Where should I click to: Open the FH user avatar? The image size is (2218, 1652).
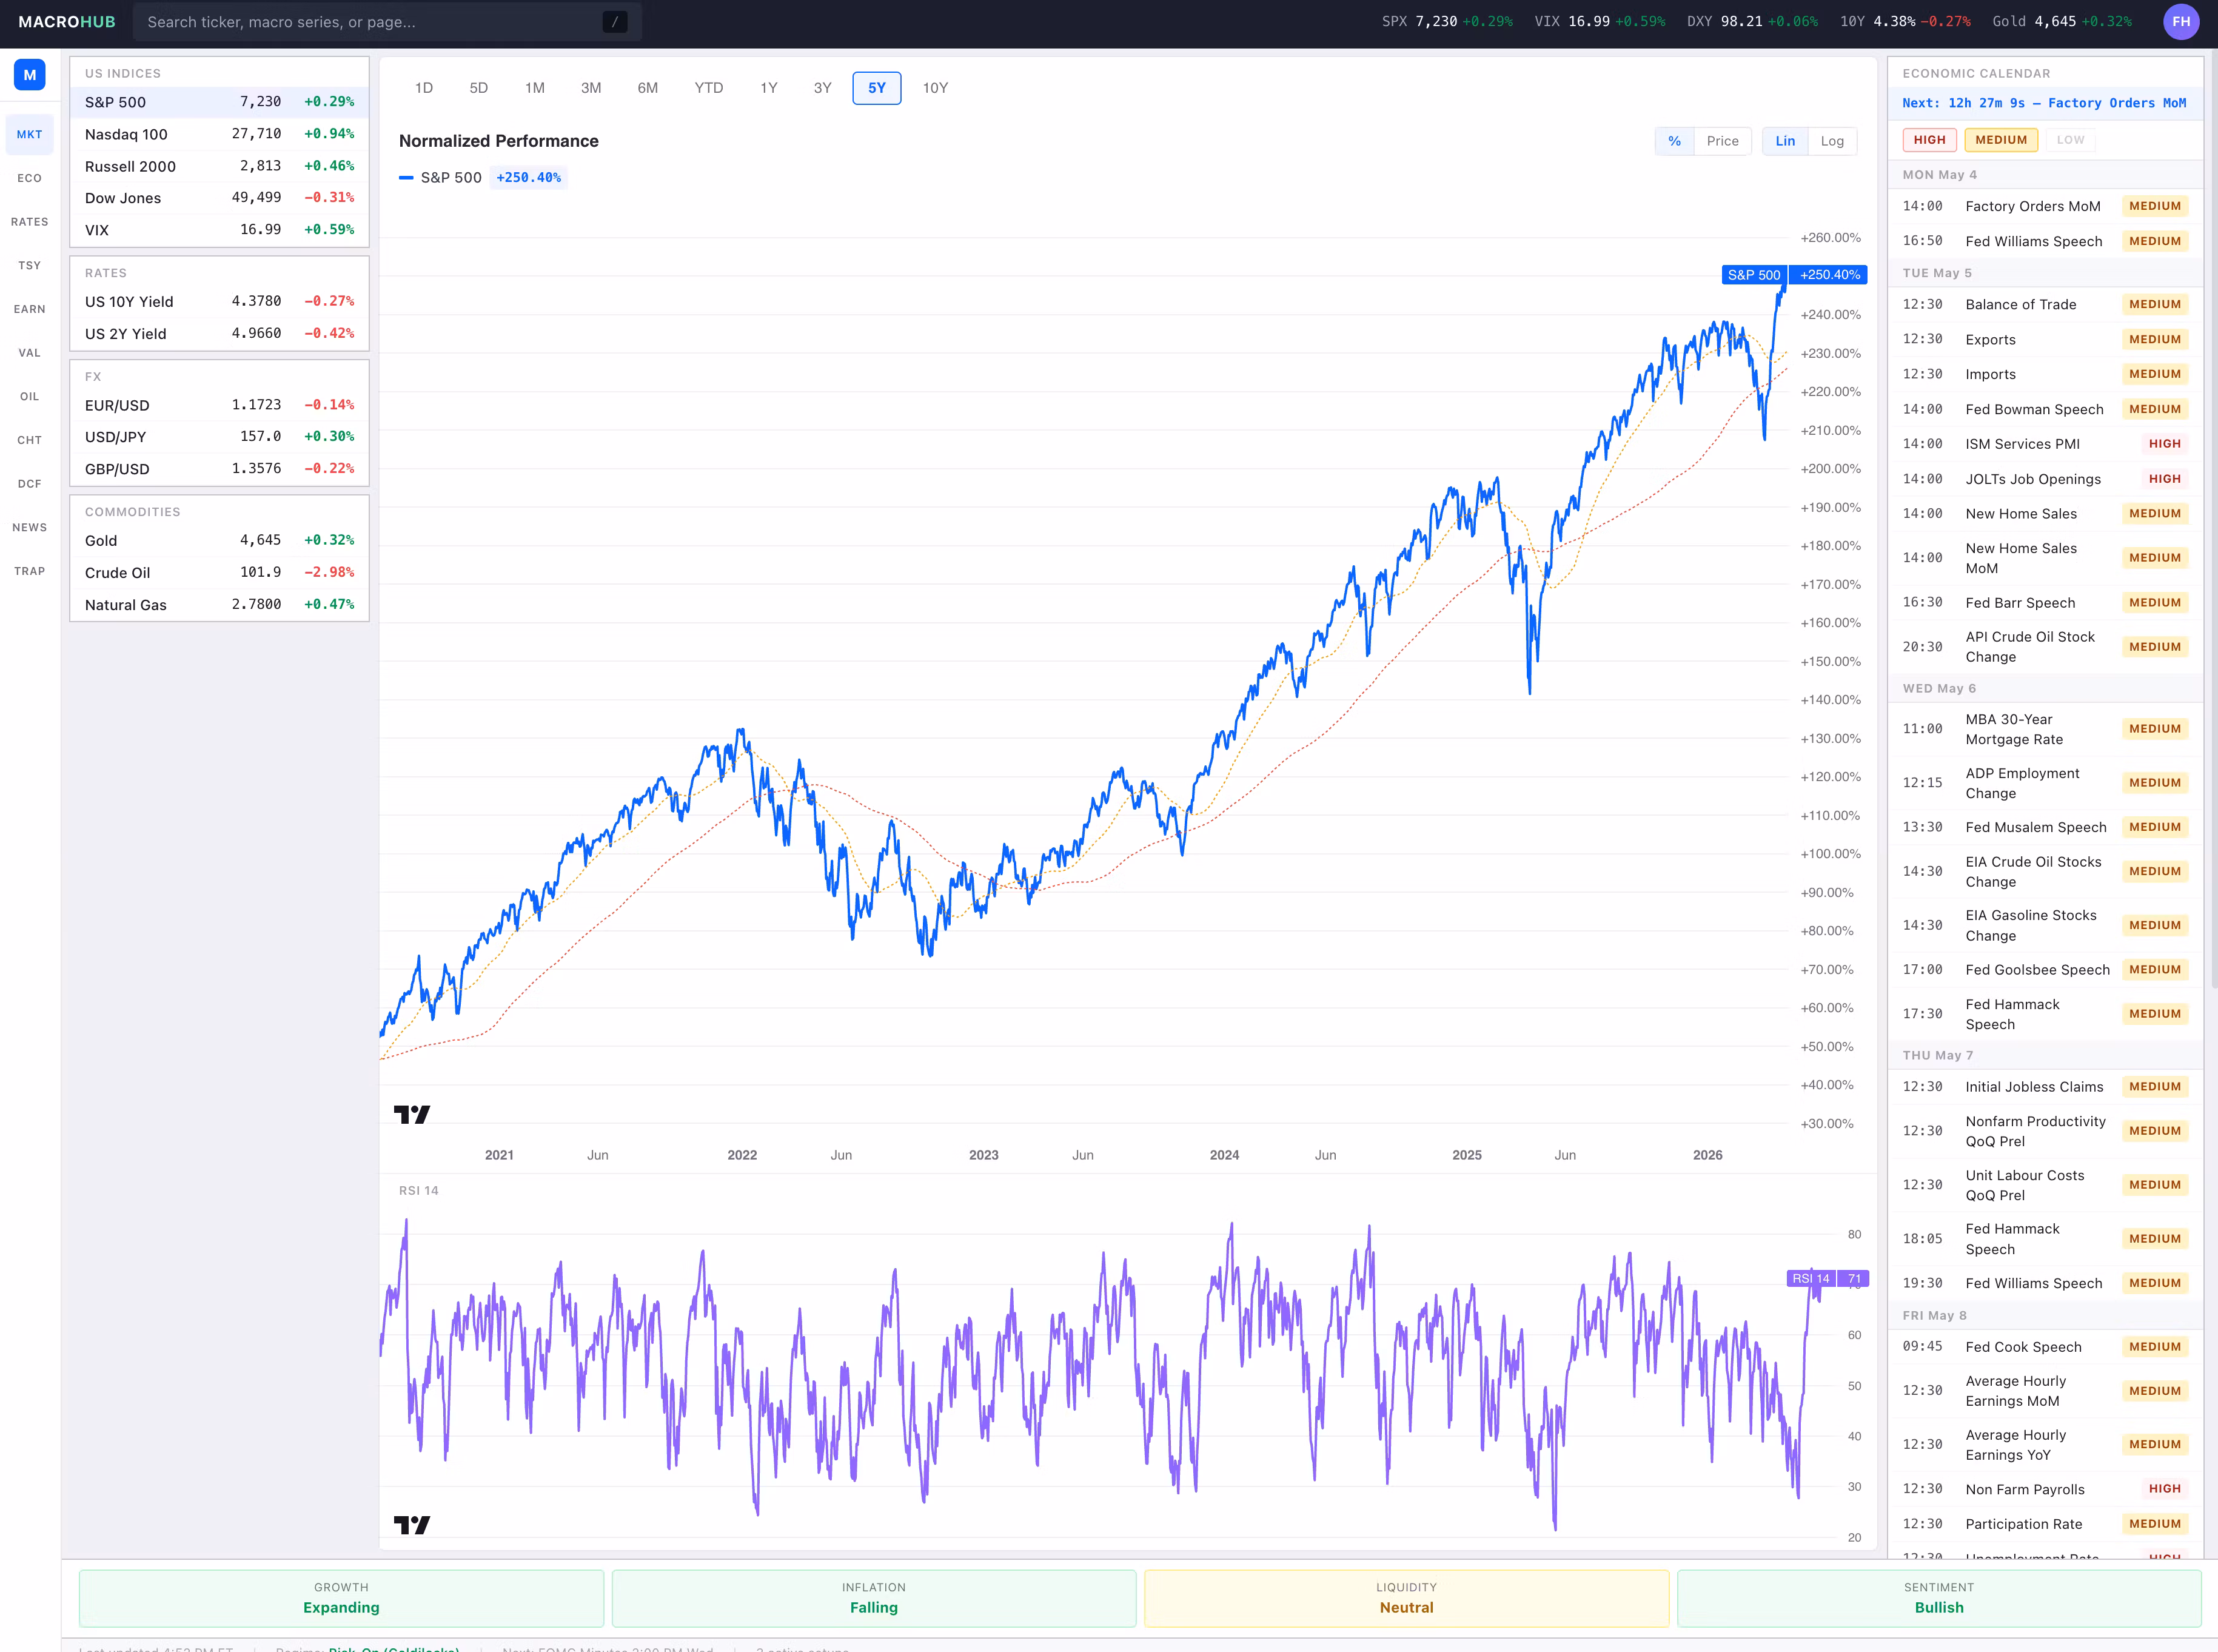click(x=2181, y=22)
